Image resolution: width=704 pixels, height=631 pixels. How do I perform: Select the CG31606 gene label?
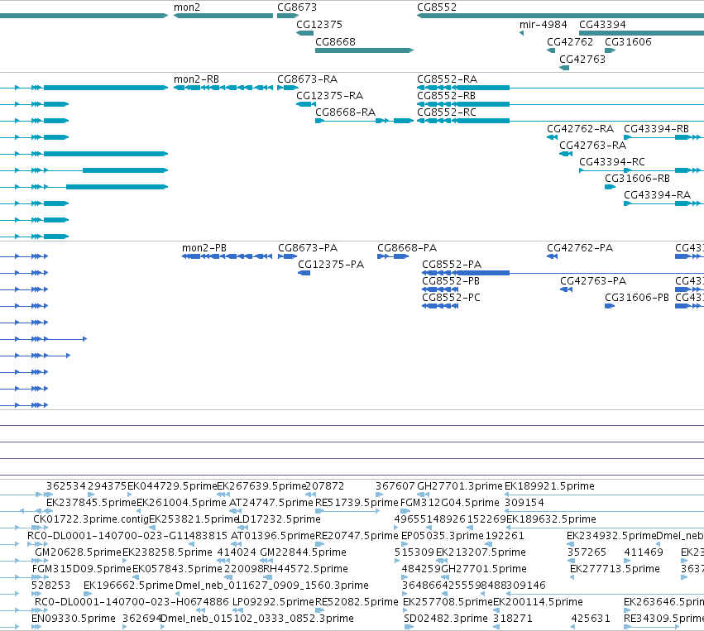628,41
